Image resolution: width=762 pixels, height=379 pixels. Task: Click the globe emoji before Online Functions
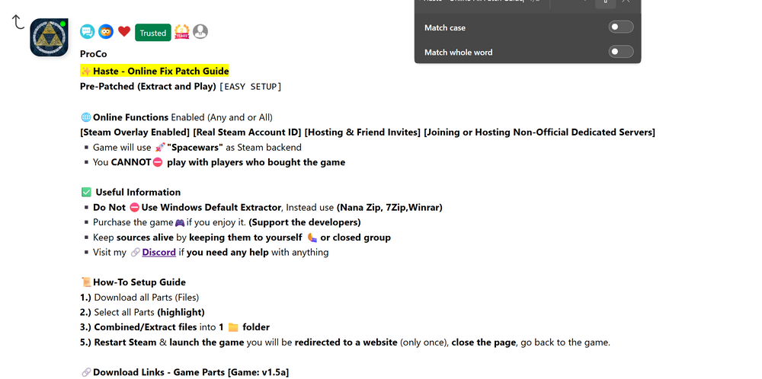pyautogui.click(x=86, y=117)
